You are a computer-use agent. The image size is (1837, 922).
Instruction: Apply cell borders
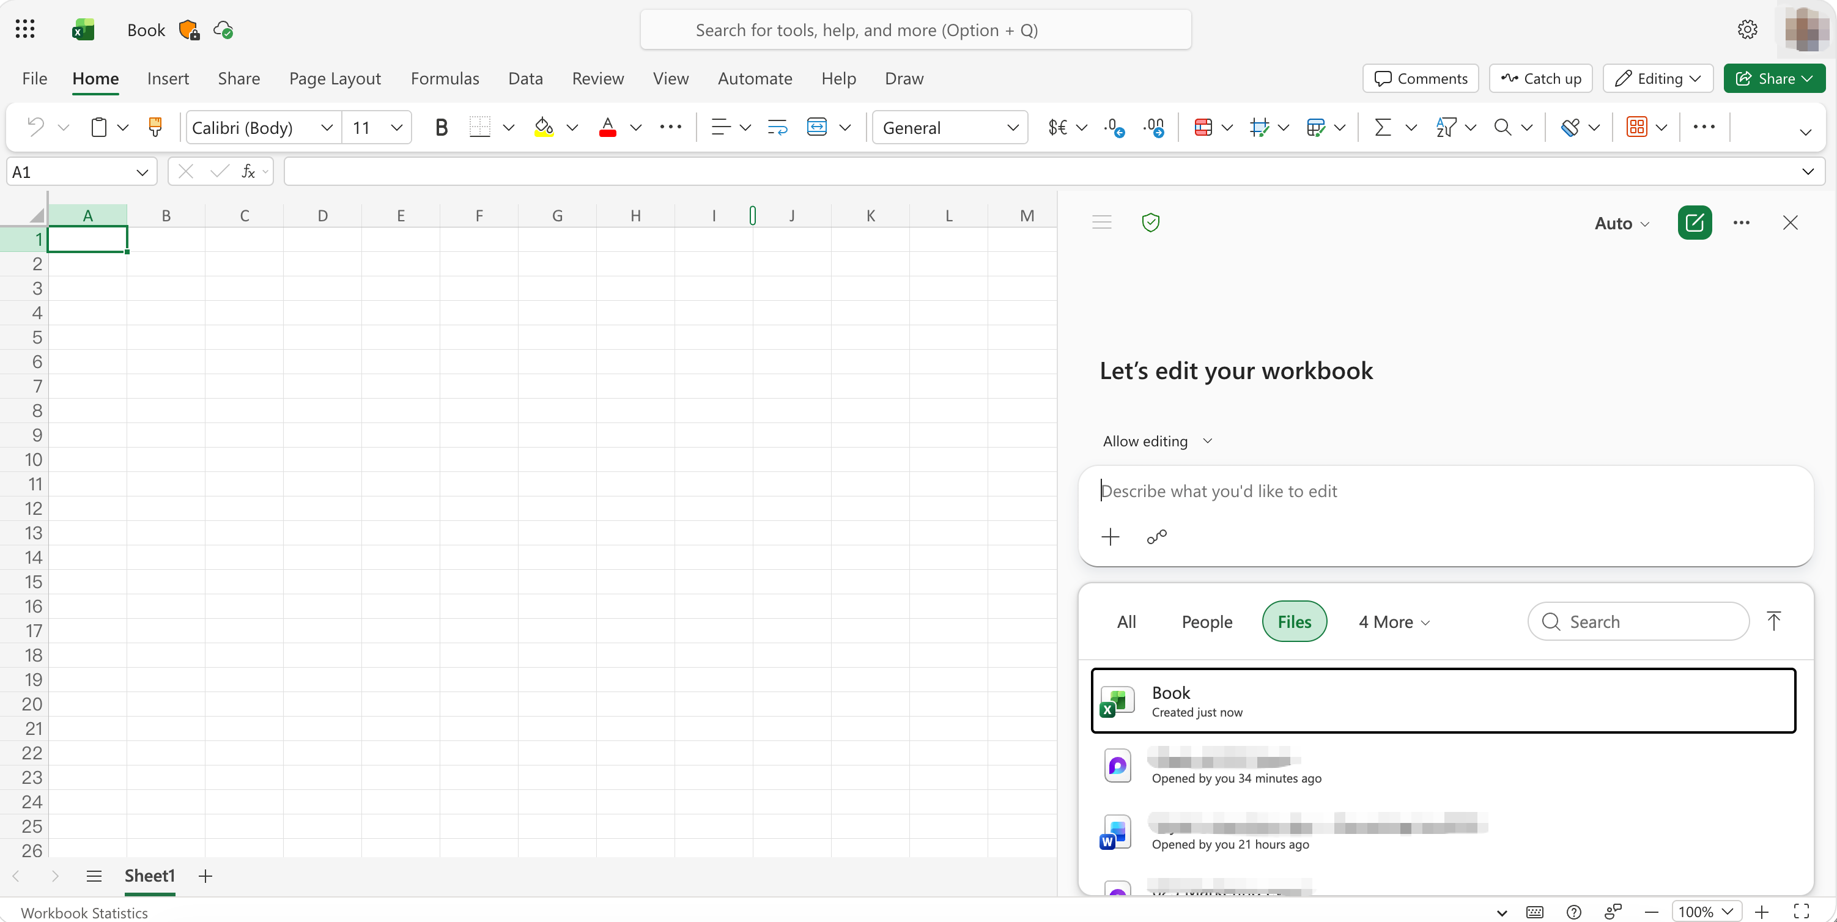(x=480, y=128)
